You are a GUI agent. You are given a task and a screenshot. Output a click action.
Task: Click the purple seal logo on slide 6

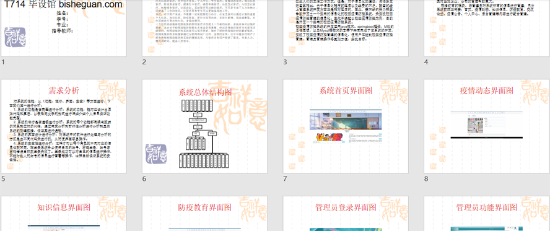(156, 154)
